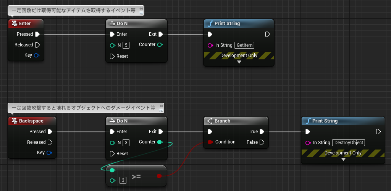Click the >= node's lower integer input pin
The image size is (391, 191).
click(113, 181)
